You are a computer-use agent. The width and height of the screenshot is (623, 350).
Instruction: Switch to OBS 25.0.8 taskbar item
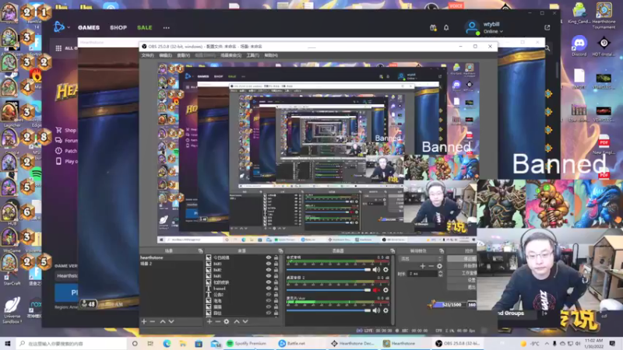[x=457, y=343]
